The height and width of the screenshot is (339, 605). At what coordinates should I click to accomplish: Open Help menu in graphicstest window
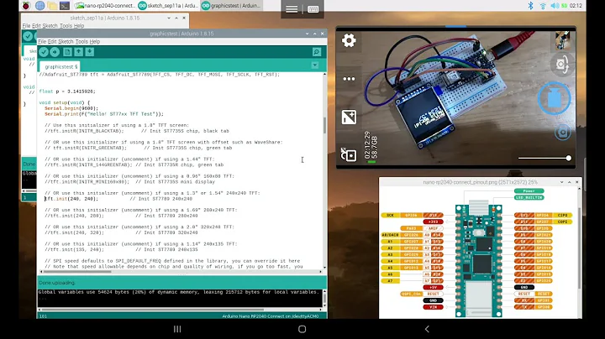tap(94, 42)
